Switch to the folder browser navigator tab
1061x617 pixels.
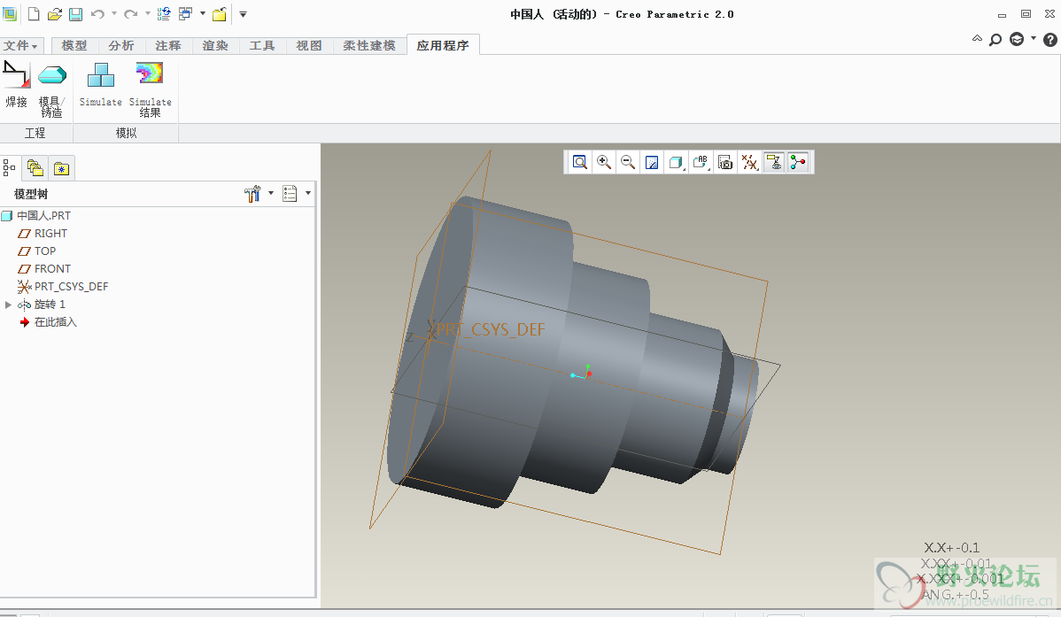[x=35, y=168]
